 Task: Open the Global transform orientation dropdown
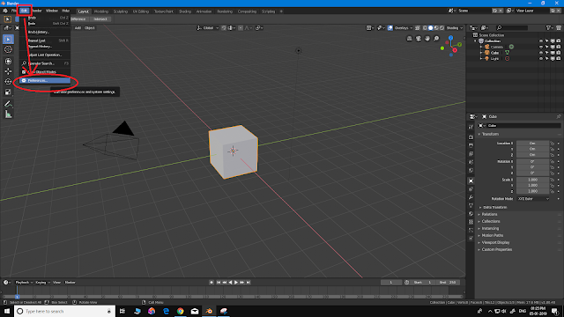pos(208,27)
